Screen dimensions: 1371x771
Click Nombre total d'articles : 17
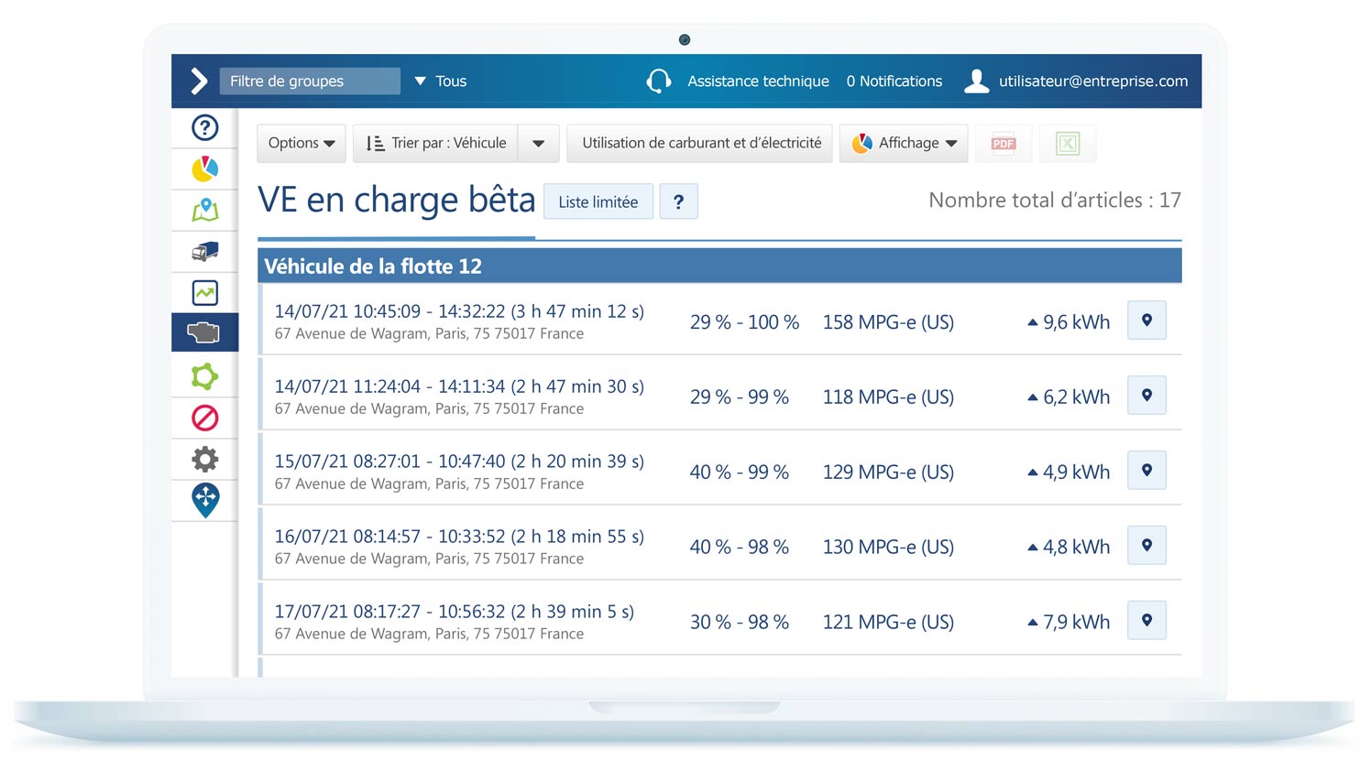1055,201
